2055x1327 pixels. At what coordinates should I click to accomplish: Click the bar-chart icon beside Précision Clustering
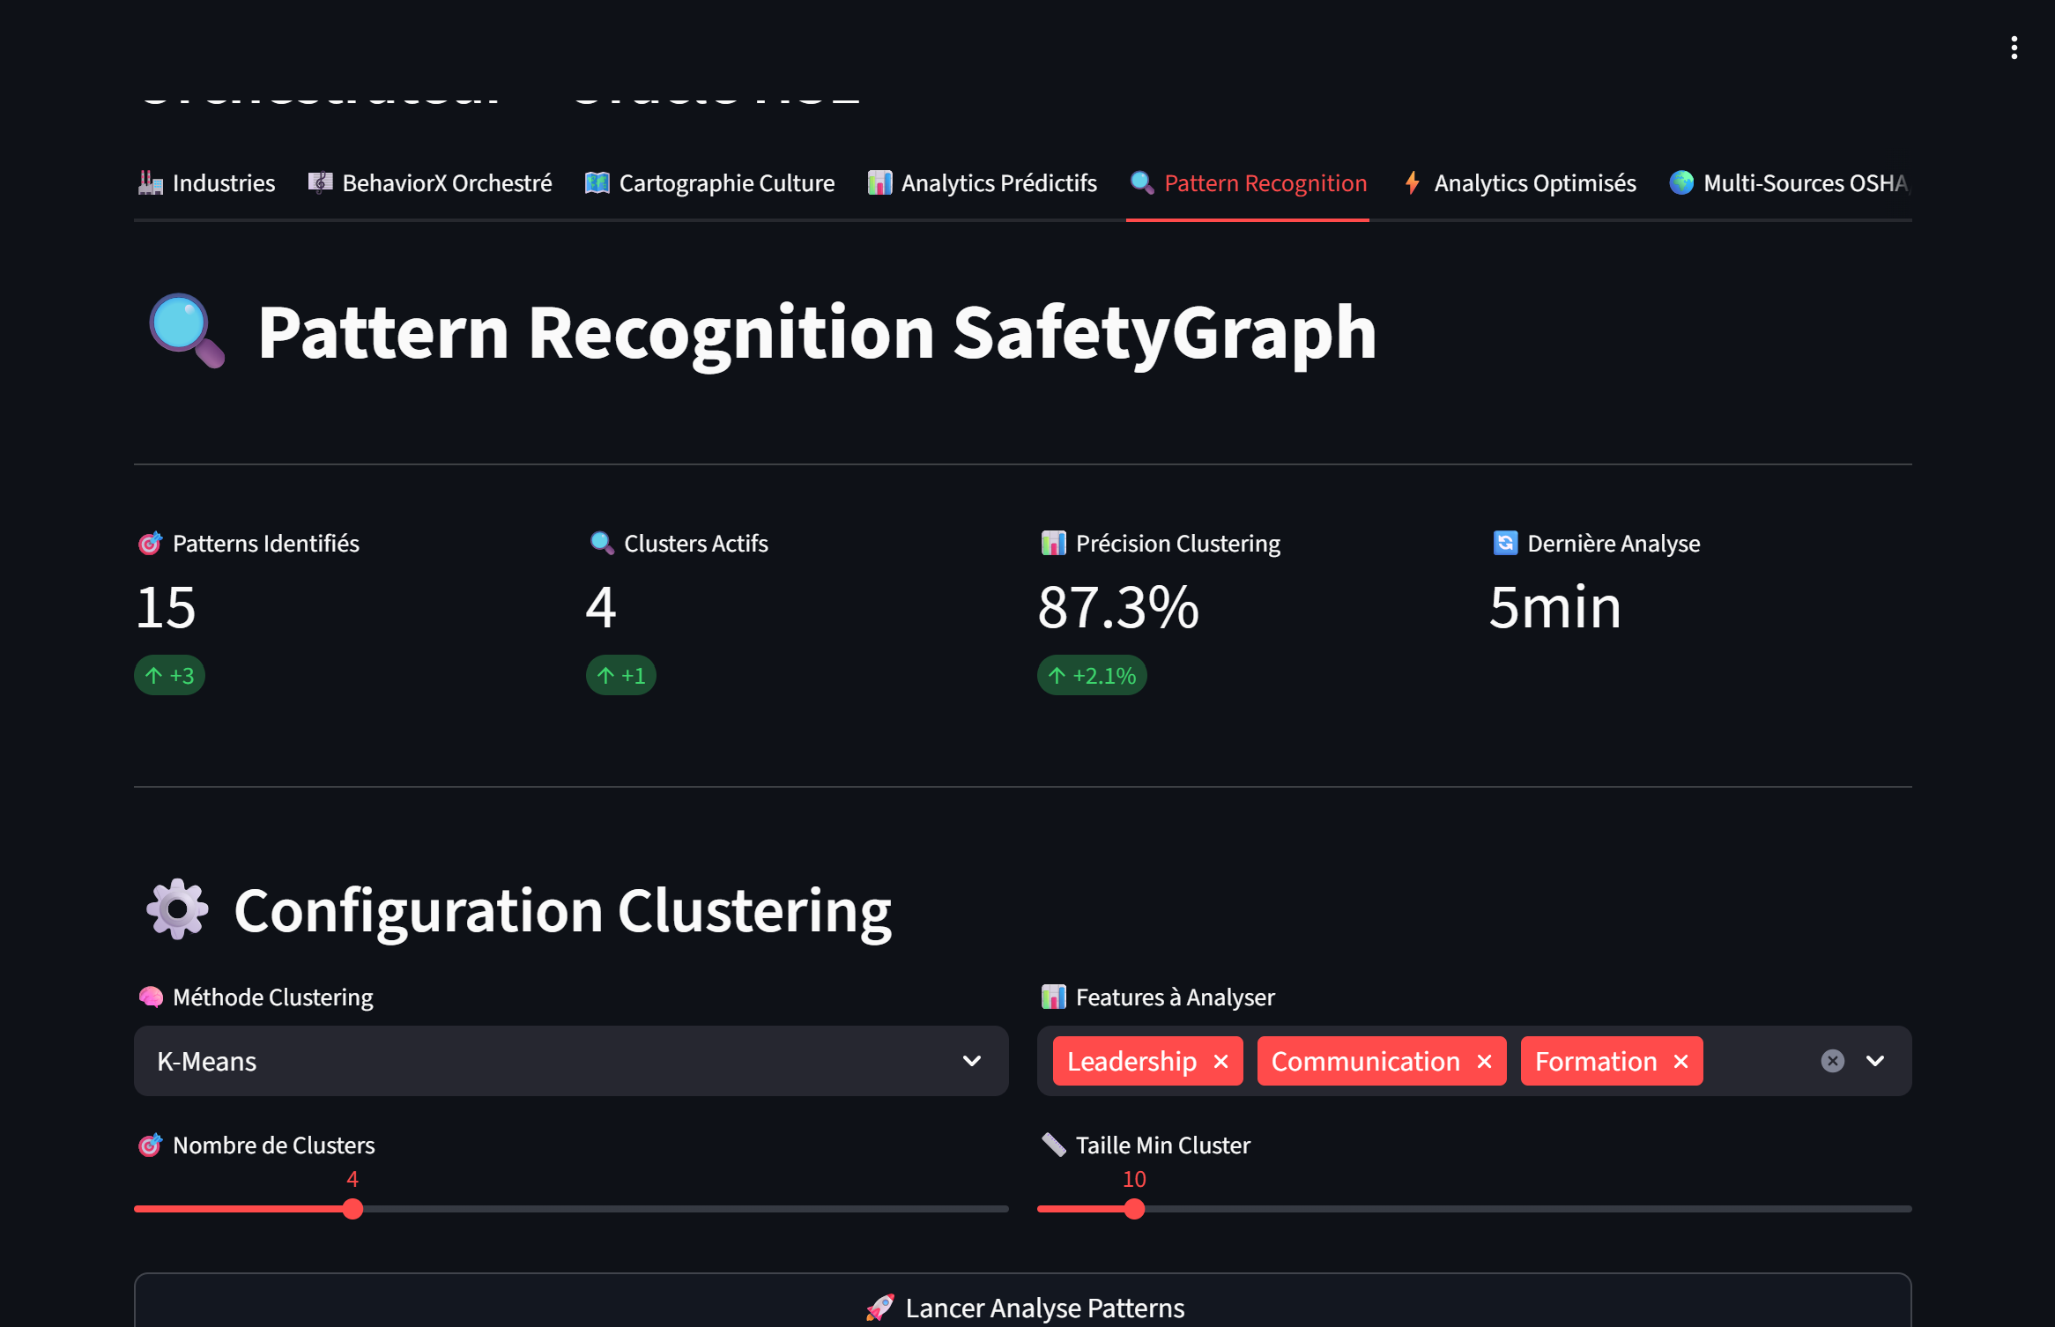pos(1052,543)
